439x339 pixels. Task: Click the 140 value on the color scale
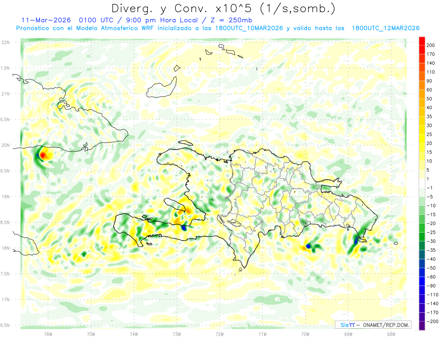coord(431,63)
